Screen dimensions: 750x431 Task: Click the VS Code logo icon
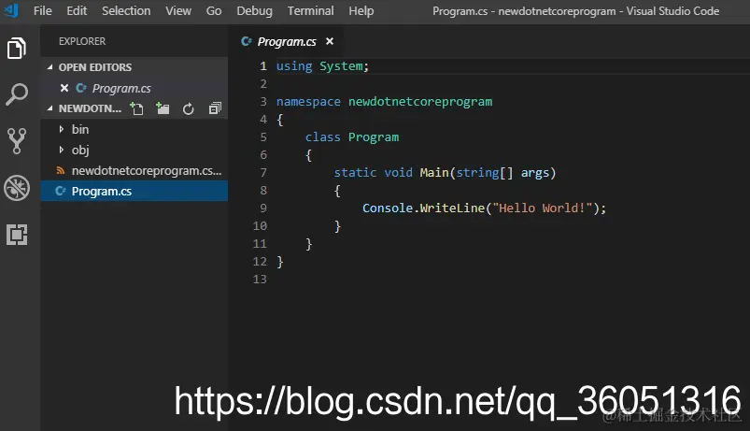click(11, 10)
